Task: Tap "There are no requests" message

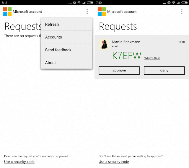Action: coord(22,36)
